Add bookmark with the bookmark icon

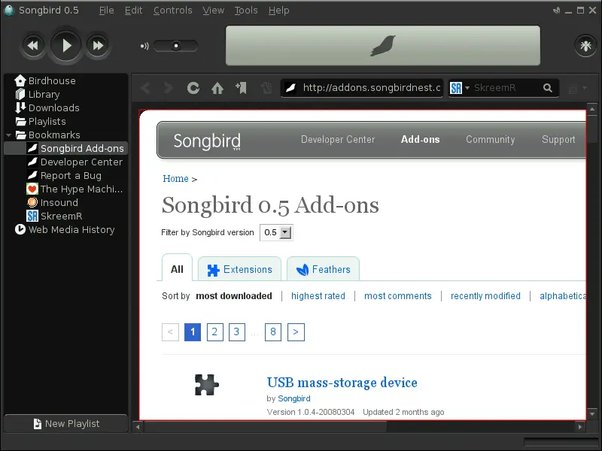click(241, 88)
